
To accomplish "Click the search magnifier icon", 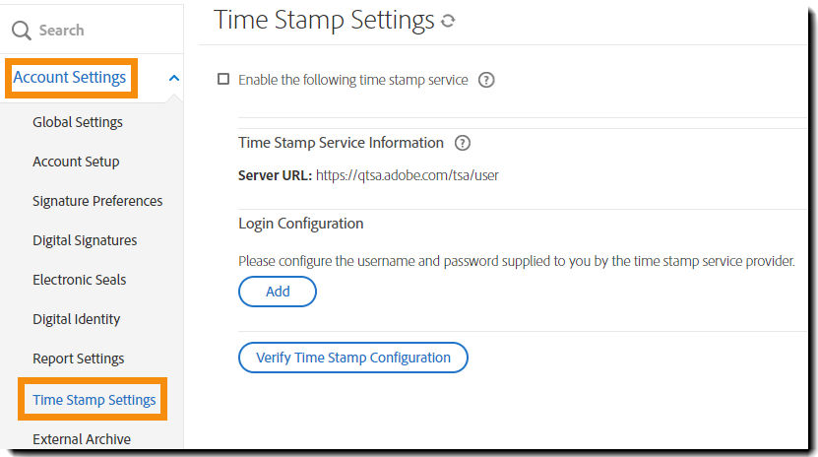I will (22, 31).
